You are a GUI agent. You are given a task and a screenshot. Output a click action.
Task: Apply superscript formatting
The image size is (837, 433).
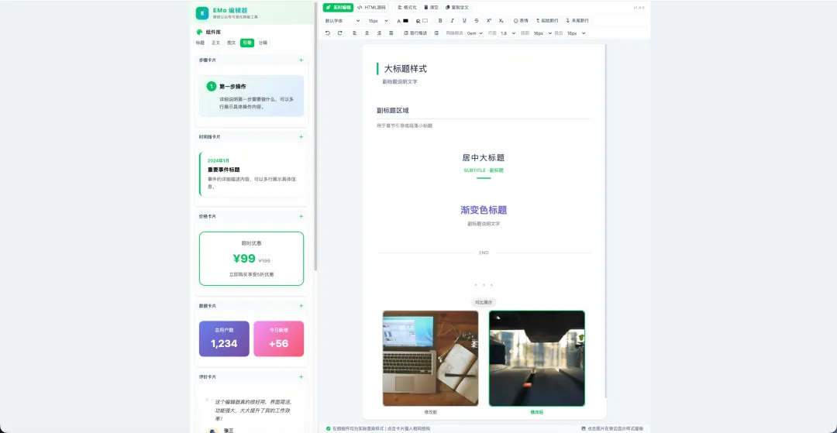click(488, 21)
